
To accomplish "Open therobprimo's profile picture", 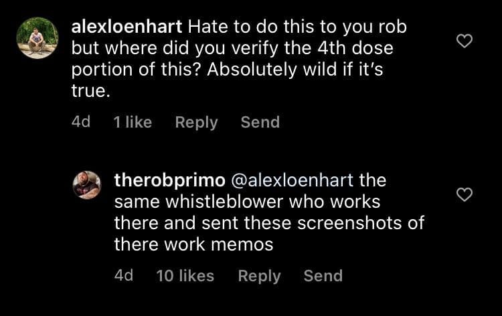I will 87,185.
